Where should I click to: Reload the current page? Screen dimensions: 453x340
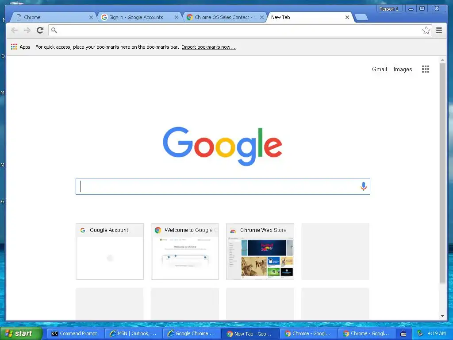click(x=40, y=31)
